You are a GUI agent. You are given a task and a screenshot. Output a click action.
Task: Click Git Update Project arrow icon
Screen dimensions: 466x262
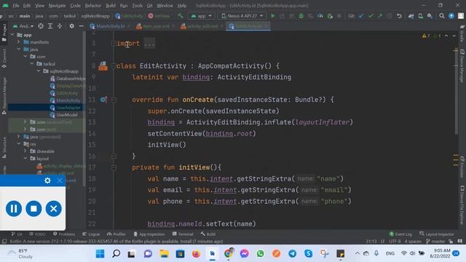point(361,16)
